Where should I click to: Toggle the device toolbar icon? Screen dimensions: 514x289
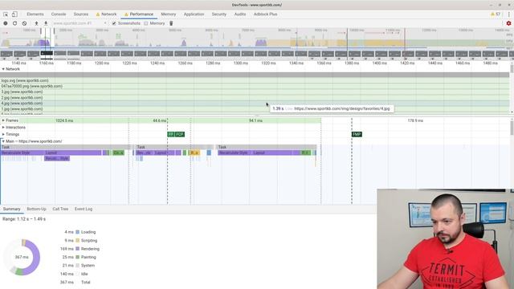14,14
